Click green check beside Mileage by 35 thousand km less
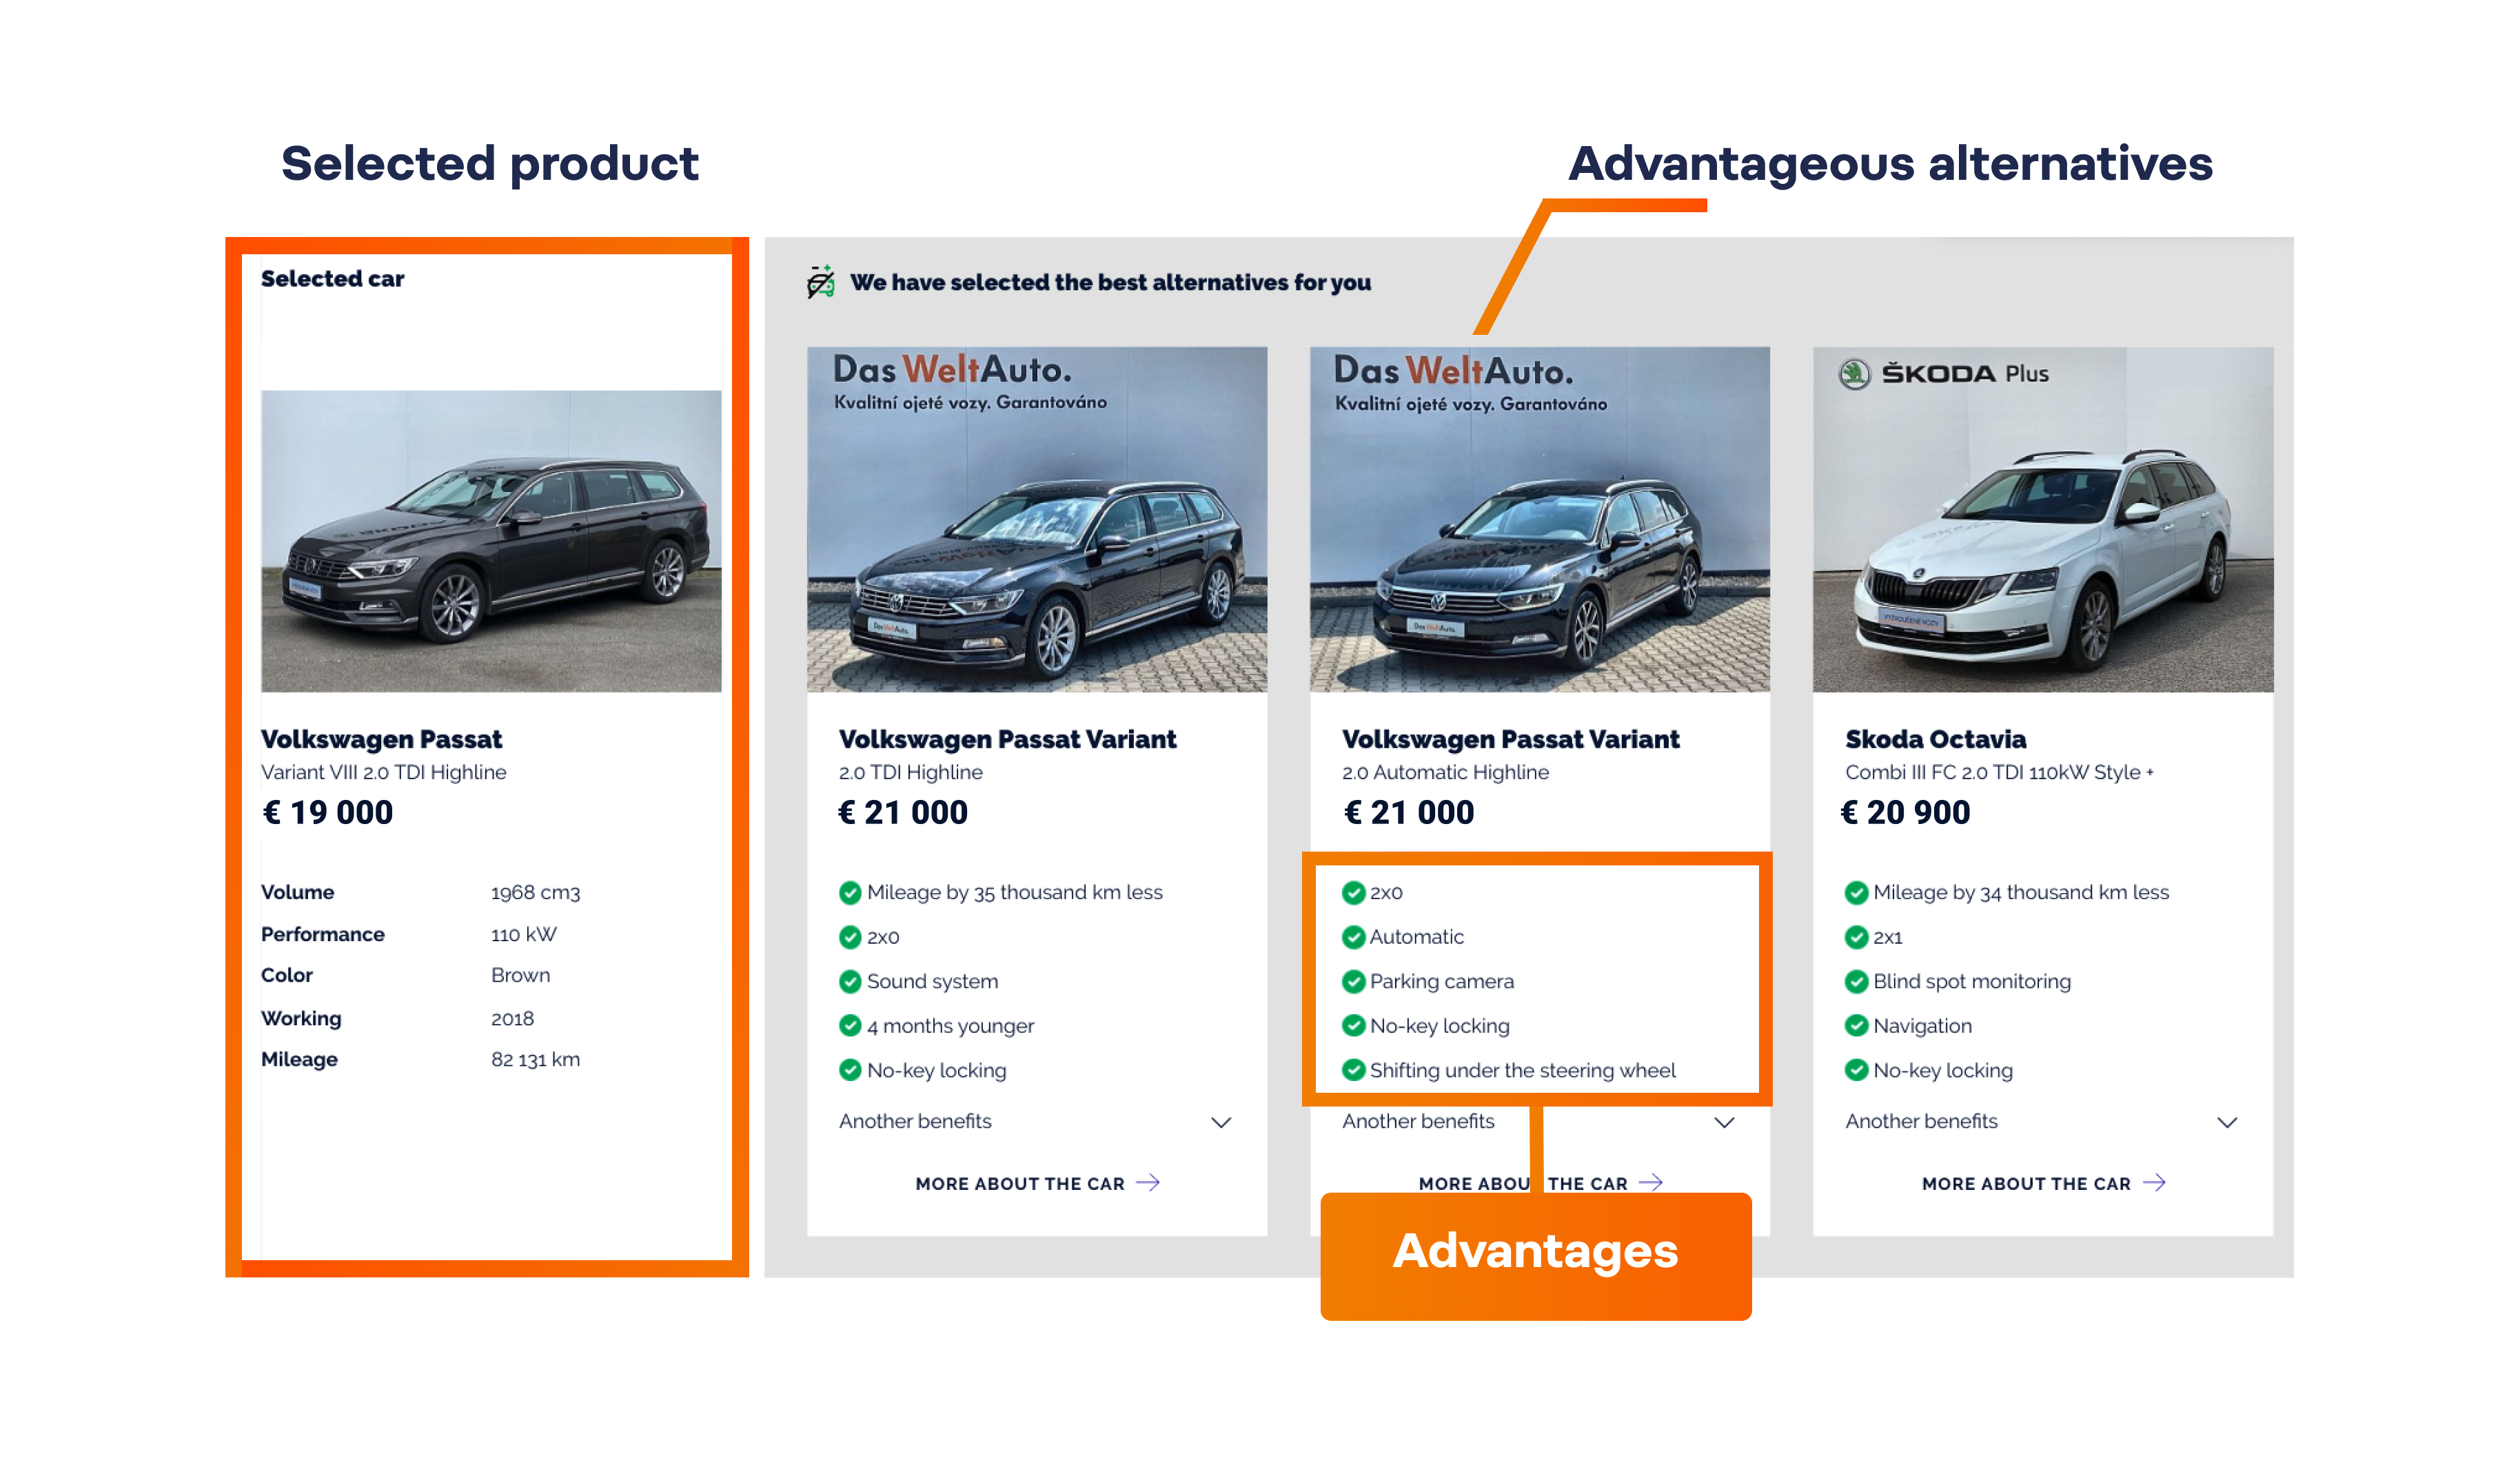2520x1460 pixels. [850, 892]
